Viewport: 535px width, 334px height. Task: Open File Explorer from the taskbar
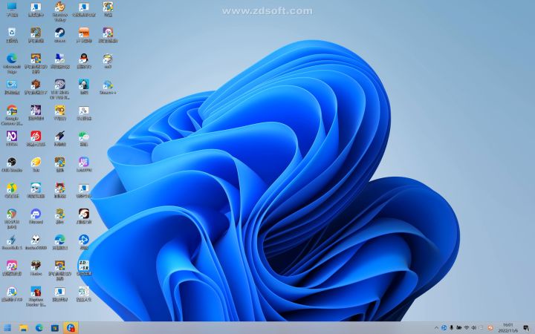click(23, 328)
